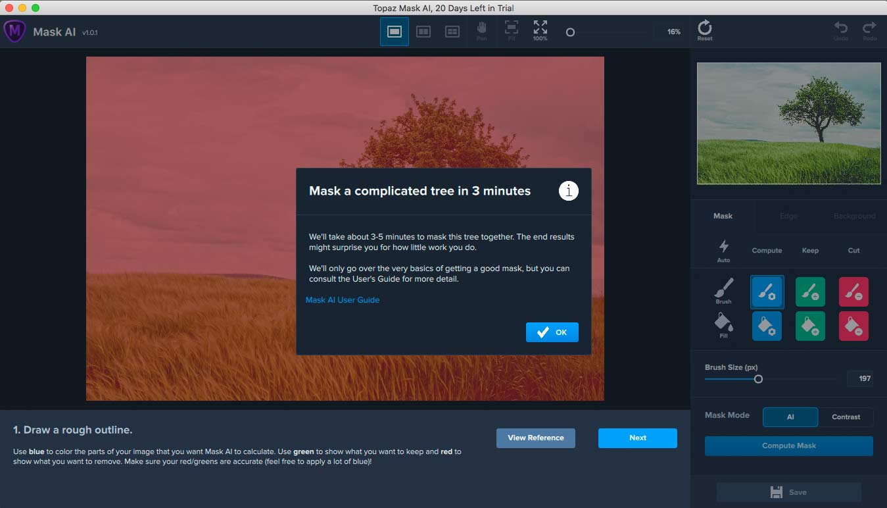The height and width of the screenshot is (508, 887).
Task: Click the 'Mask Mode' label
Action: tap(727, 415)
